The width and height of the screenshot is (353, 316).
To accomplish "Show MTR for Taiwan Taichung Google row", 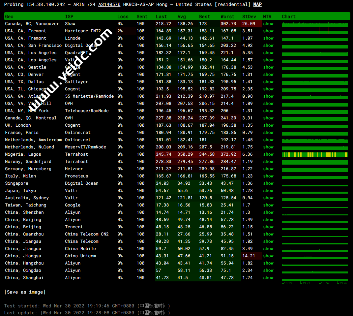I will coord(268,205).
